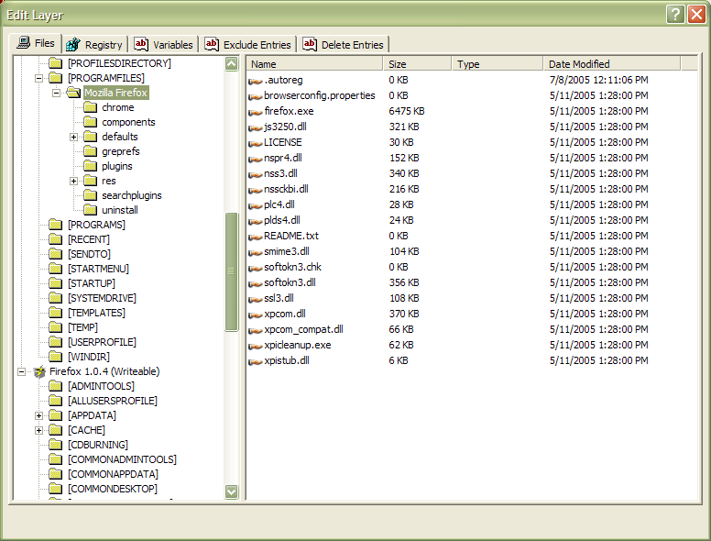711x541 pixels.
Task: Collapse the Mozilla Firefox tree node
Action: [x=57, y=93]
